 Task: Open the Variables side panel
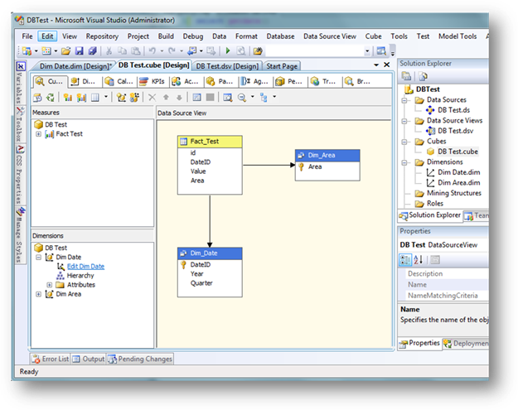click(x=20, y=83)
